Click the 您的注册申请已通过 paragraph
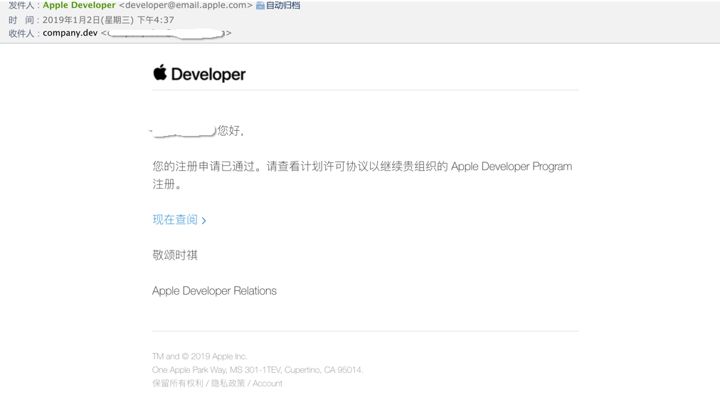Viewport: 720px width, 417px height. pos(362,175)
